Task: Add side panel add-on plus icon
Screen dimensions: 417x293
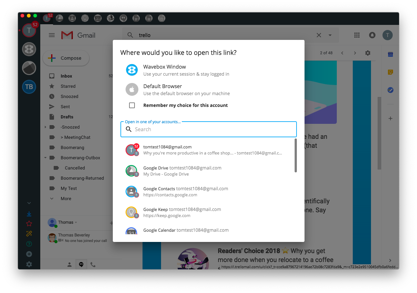Action: point(390,118)
